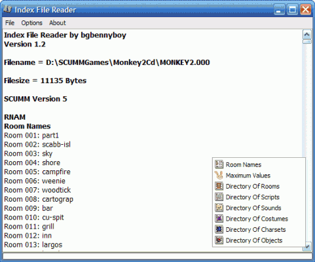Choose Directory Of Objects menu entry
The image size is (315, 262).
(x=259, y=240)
